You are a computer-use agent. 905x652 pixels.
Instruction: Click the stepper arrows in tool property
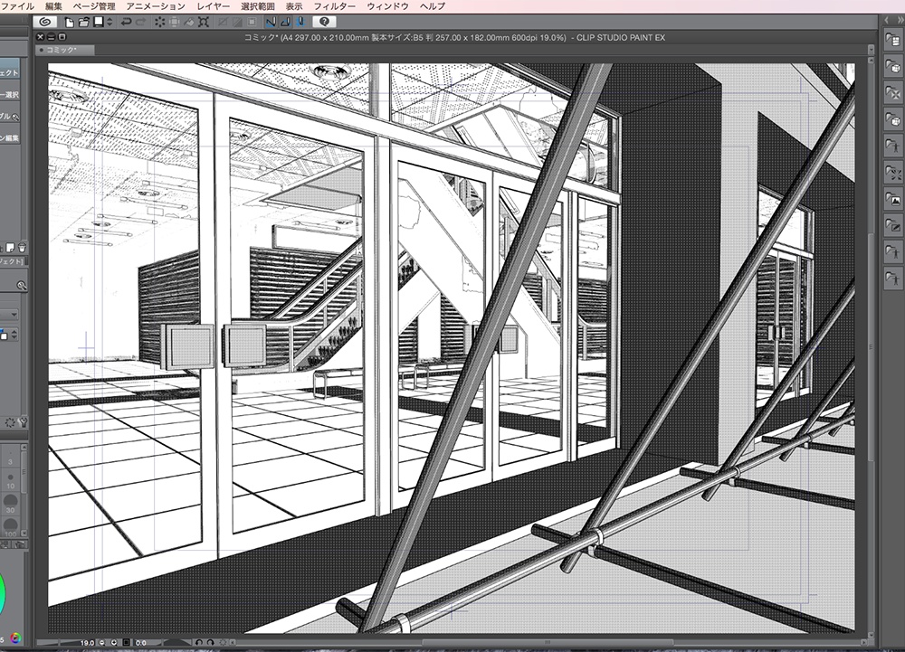pos(14,335)
